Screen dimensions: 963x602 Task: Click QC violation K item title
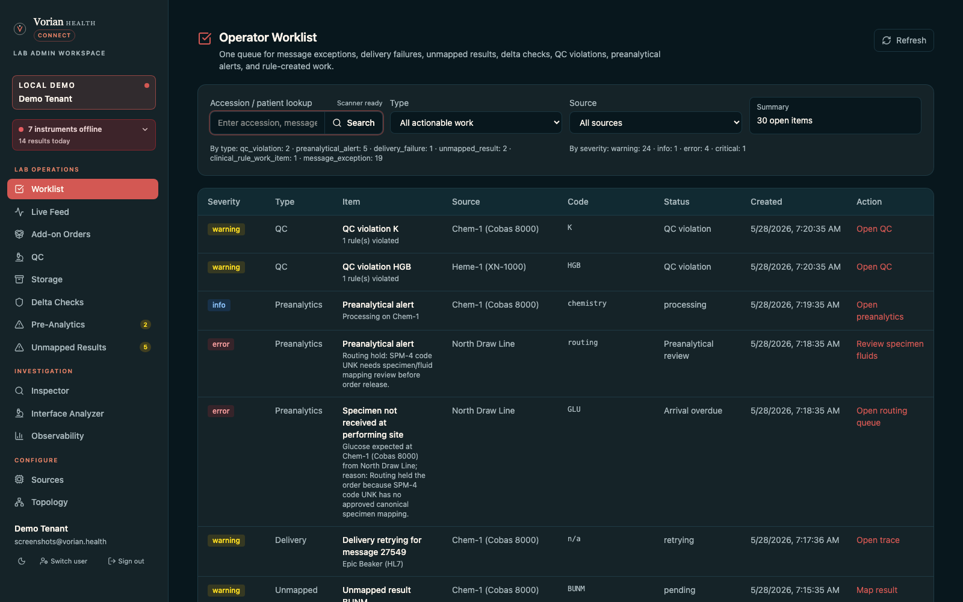pyautogui.click(x=371, y=229)
